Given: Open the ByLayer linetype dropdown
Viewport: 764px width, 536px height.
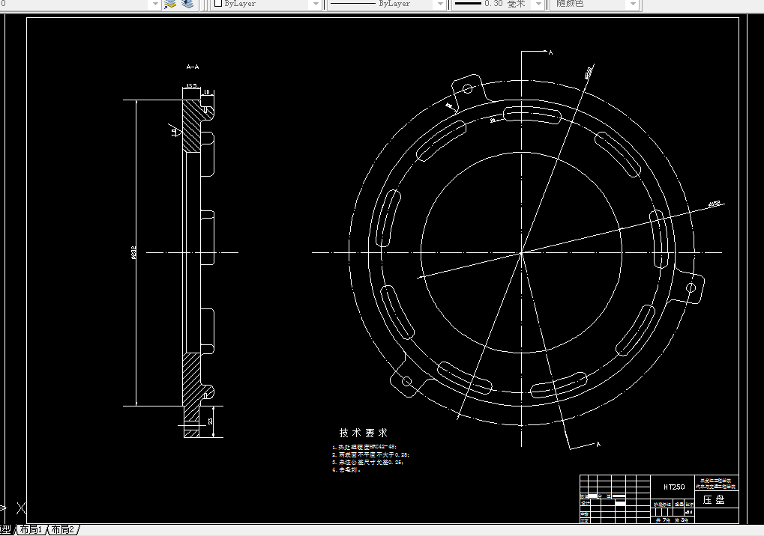Looking at the screenshot, I should tap(440, 4).
